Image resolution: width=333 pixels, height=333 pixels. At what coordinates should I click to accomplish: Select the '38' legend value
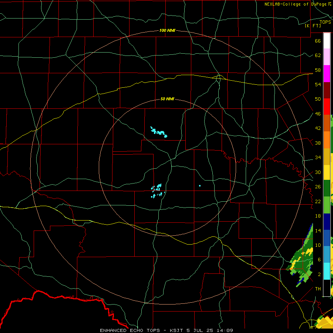tap(318, 143)
